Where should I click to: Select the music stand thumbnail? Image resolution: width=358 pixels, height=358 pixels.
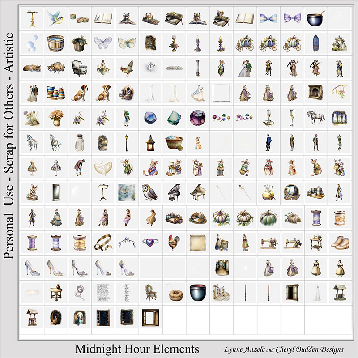[103, 193]
